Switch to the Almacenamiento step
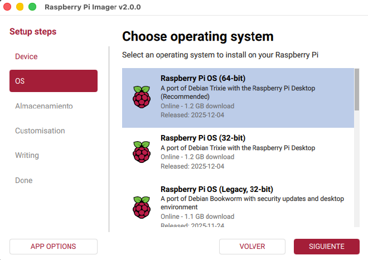 click(x=44, y=106)
